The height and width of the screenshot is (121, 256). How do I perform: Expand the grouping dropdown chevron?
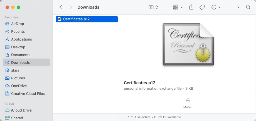182,7
